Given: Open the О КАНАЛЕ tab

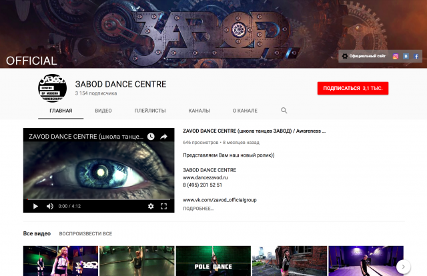Looking at the screenshot, I should [245, 111].
